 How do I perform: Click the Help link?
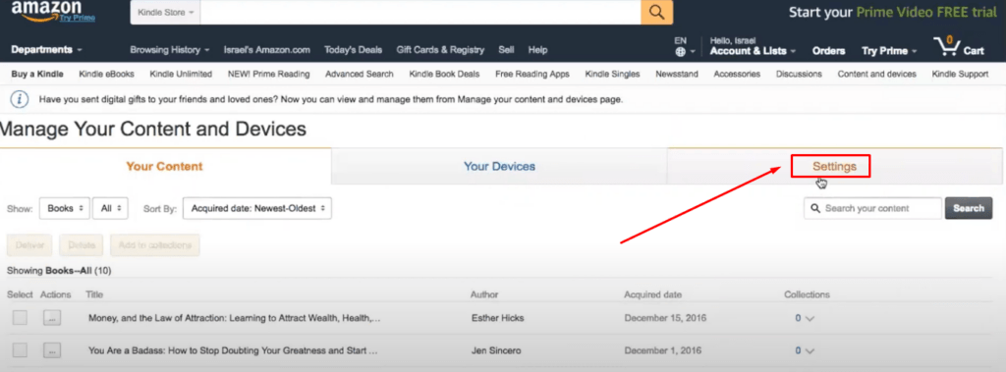[x=537, y=49]
